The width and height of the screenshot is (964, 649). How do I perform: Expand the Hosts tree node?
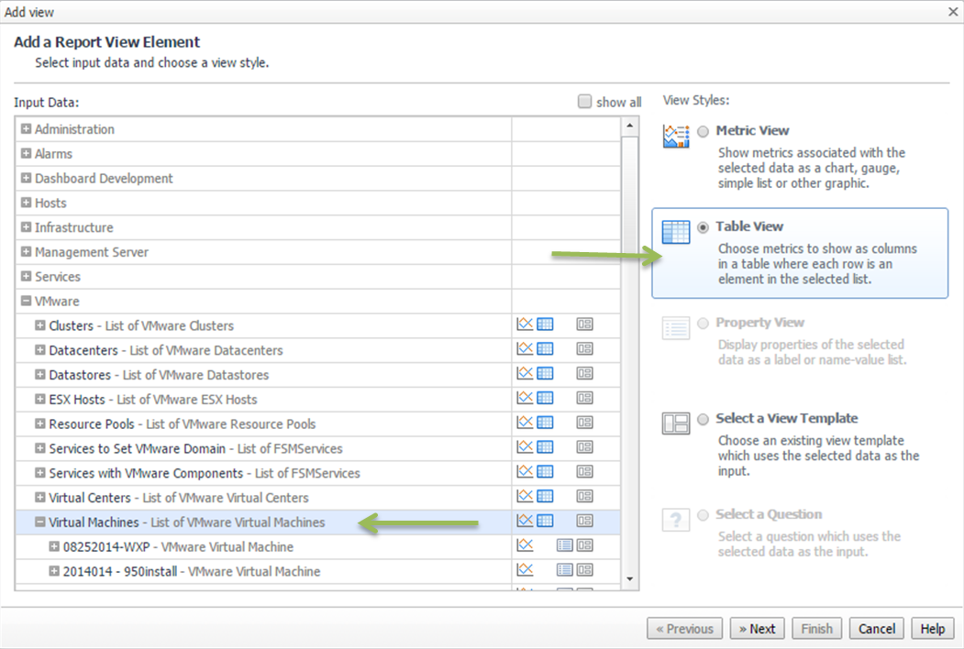(x=26, y=203)
